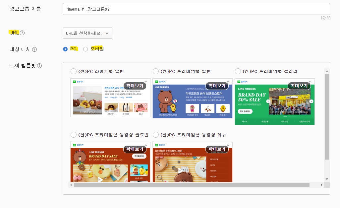Click the 동영상 메뉴 preview thumbnail
Screen dimensions: 340x208
193,162
